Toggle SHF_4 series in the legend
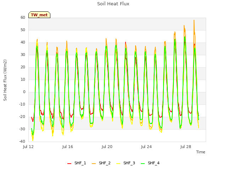Image resolution: width=227 pixels, height=170 pixels. pos(150,163)
